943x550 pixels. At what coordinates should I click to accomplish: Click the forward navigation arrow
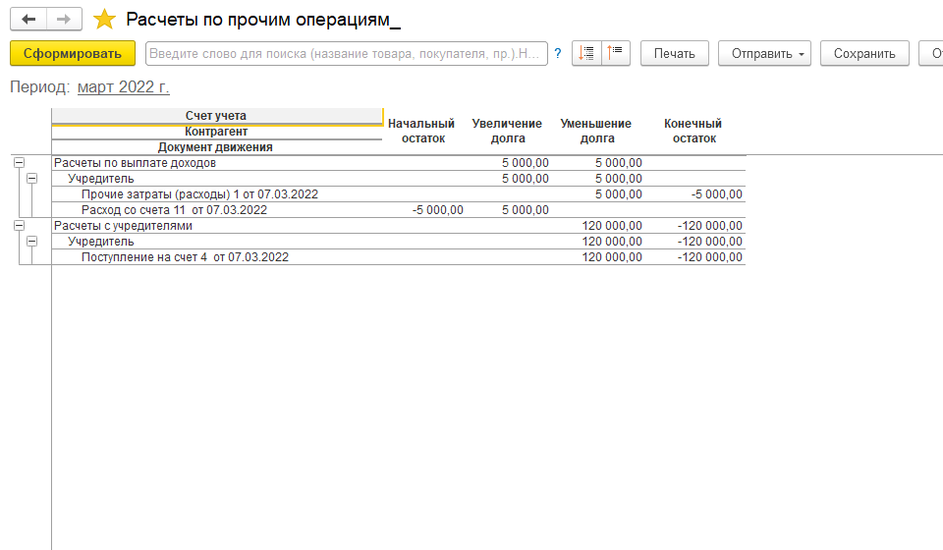64,20
